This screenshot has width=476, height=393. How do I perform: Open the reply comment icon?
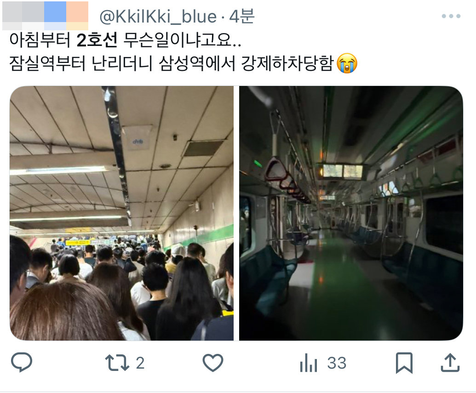tap(22, 362)
